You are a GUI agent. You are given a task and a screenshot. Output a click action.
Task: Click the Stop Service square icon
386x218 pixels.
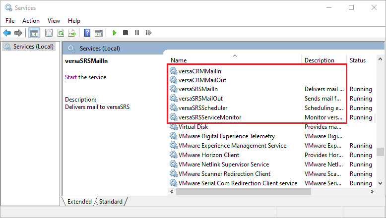point(126,33)
